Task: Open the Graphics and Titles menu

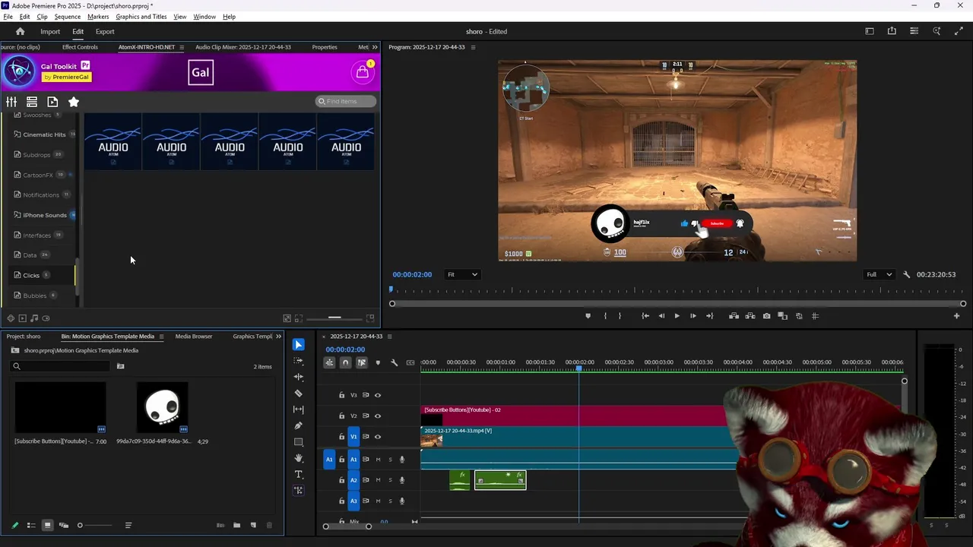Action: tap(141, 17)
